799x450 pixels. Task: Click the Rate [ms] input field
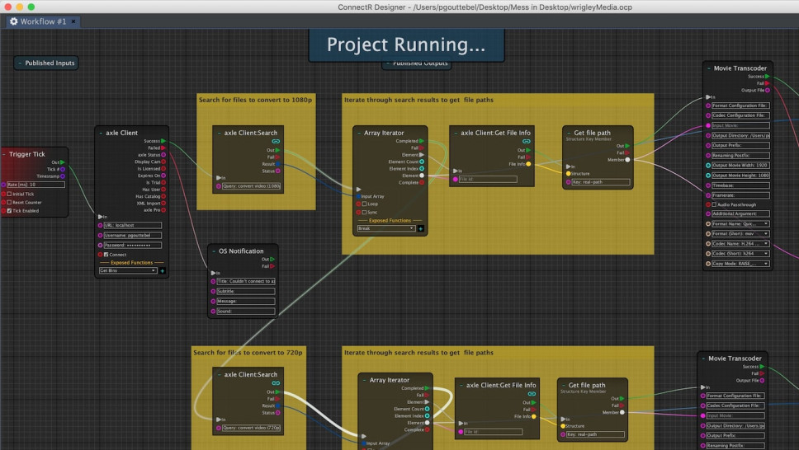(35, 185)
